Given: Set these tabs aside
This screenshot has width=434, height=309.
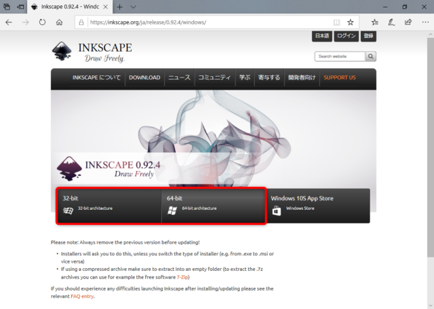Looking at the screenshot, I should pyautogui.click(x=20, y=7).
